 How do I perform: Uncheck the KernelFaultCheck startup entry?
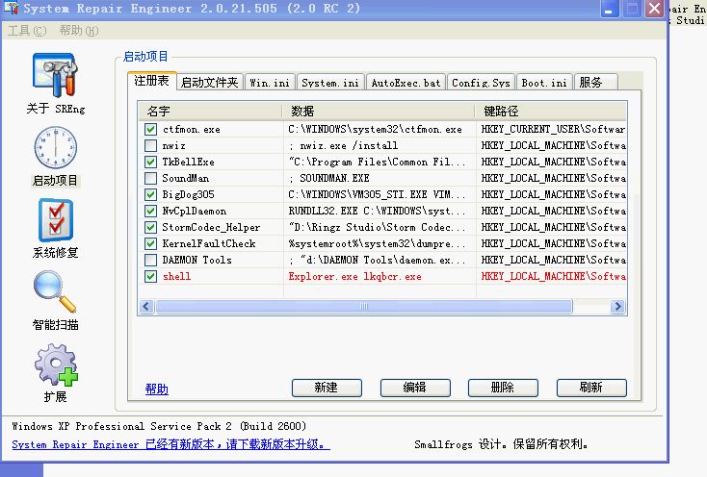pos(150,244)
